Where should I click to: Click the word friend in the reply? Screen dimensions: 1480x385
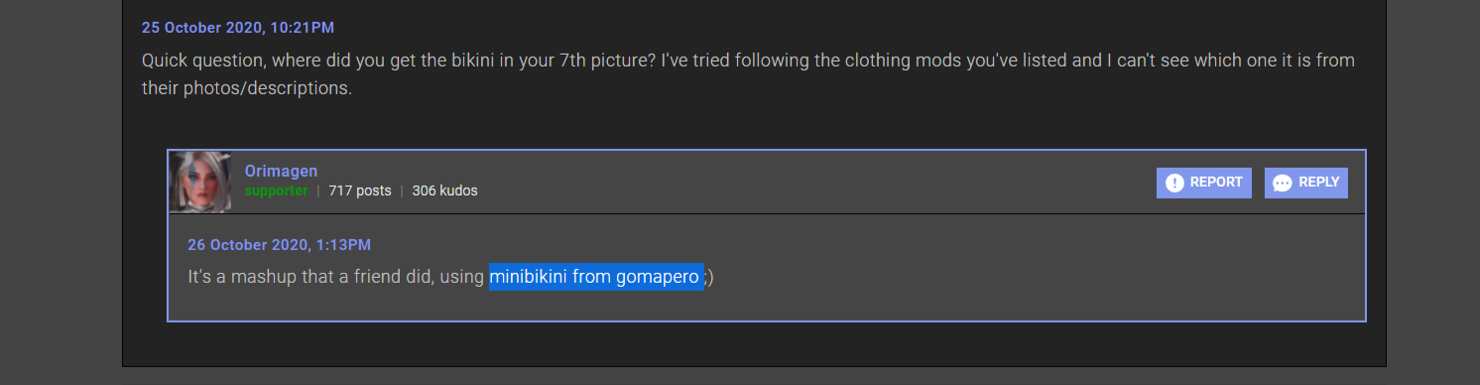378,277
